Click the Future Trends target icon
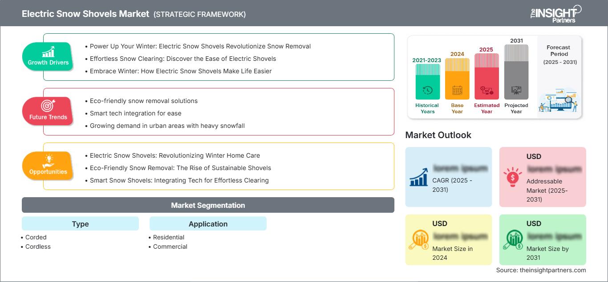This screenshot has width=608, height=282. click(x=48, y=106)
